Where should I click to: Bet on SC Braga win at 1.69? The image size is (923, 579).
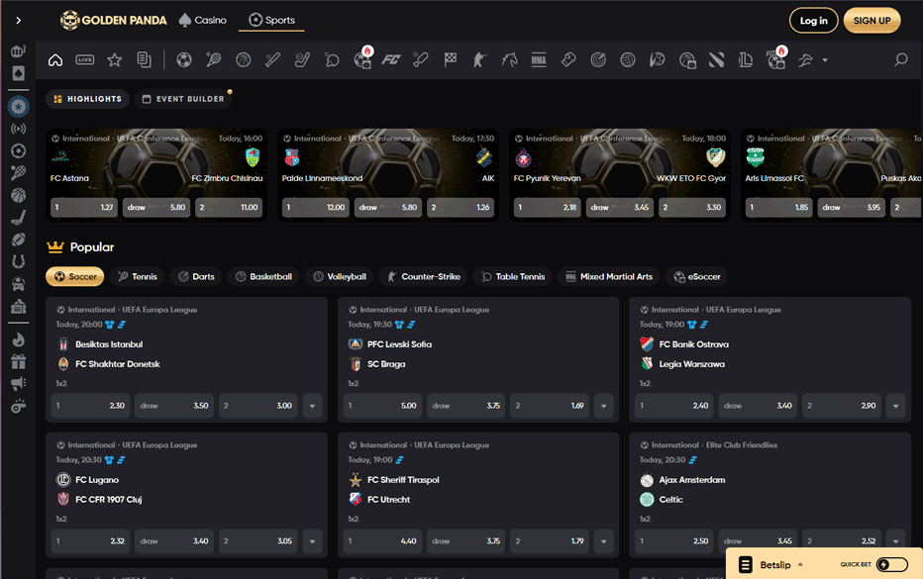pos(550,406)
